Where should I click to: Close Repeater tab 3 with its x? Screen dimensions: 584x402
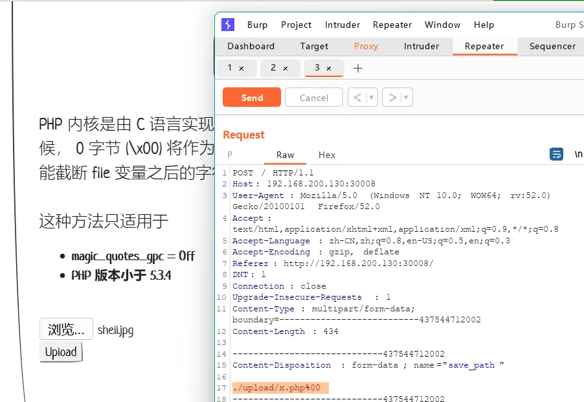(329, 68)
